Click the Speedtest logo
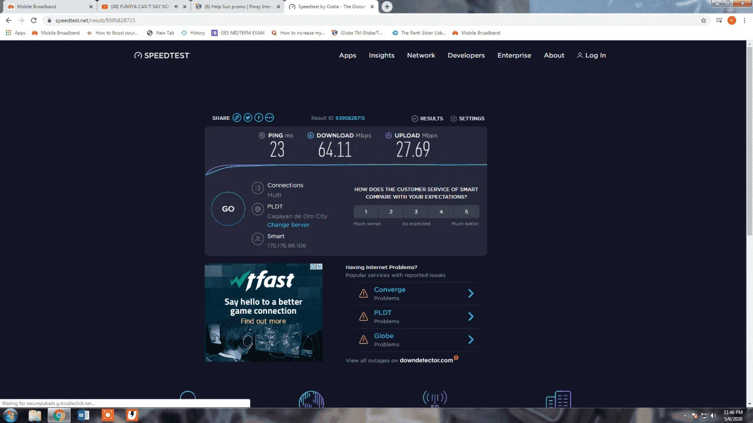The height and width of the screenshot is (423, 753). pos(162,55)
